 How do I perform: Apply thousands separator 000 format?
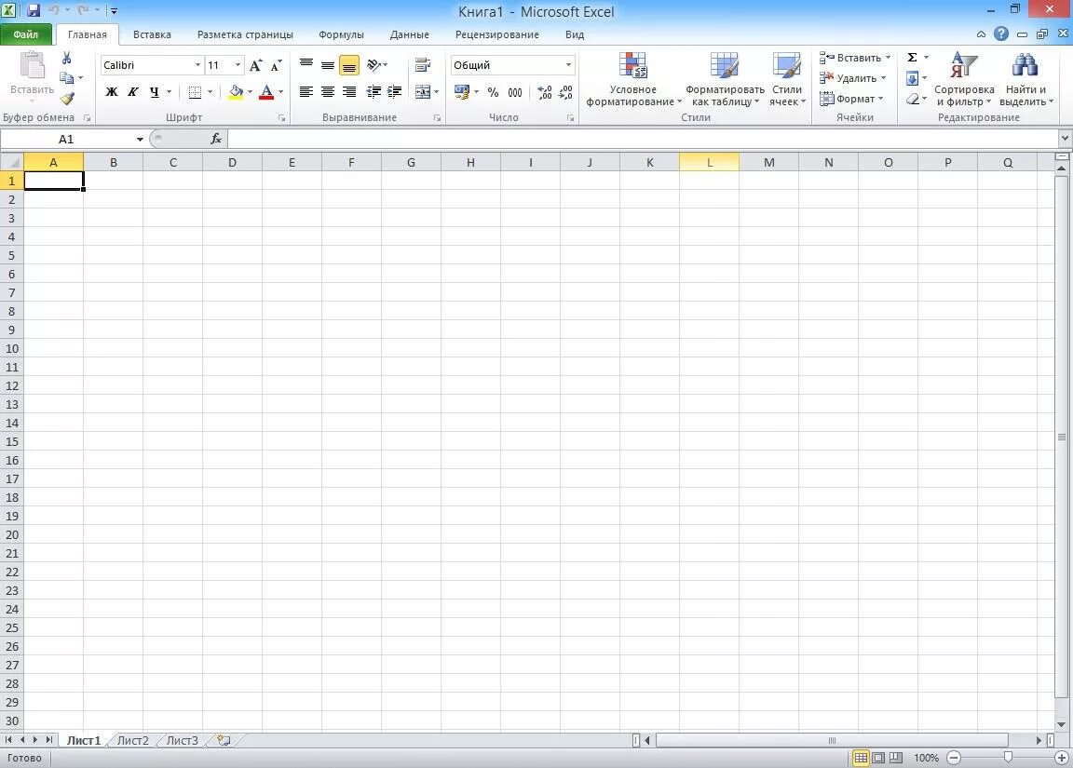pos(515,92)
